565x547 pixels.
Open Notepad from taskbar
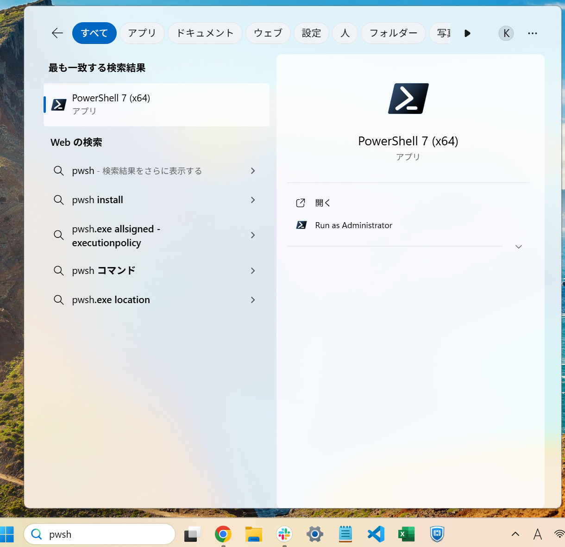tap(345, 534)
